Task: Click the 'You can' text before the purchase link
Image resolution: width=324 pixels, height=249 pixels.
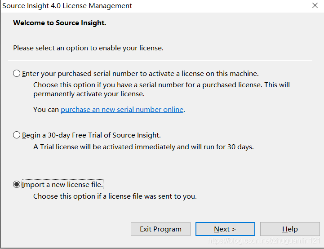Action: [x=46, y=110]
